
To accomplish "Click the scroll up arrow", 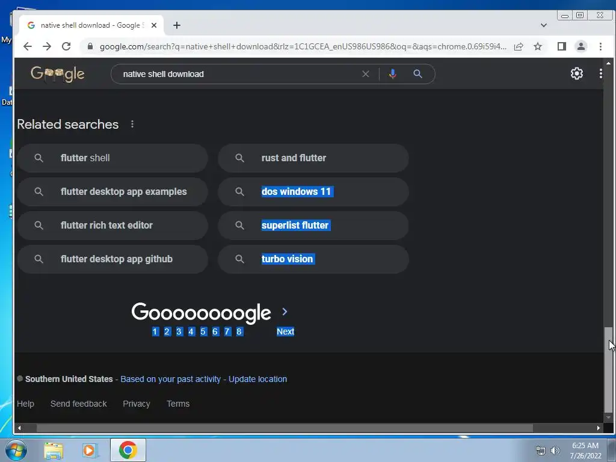I will point(608,63).
